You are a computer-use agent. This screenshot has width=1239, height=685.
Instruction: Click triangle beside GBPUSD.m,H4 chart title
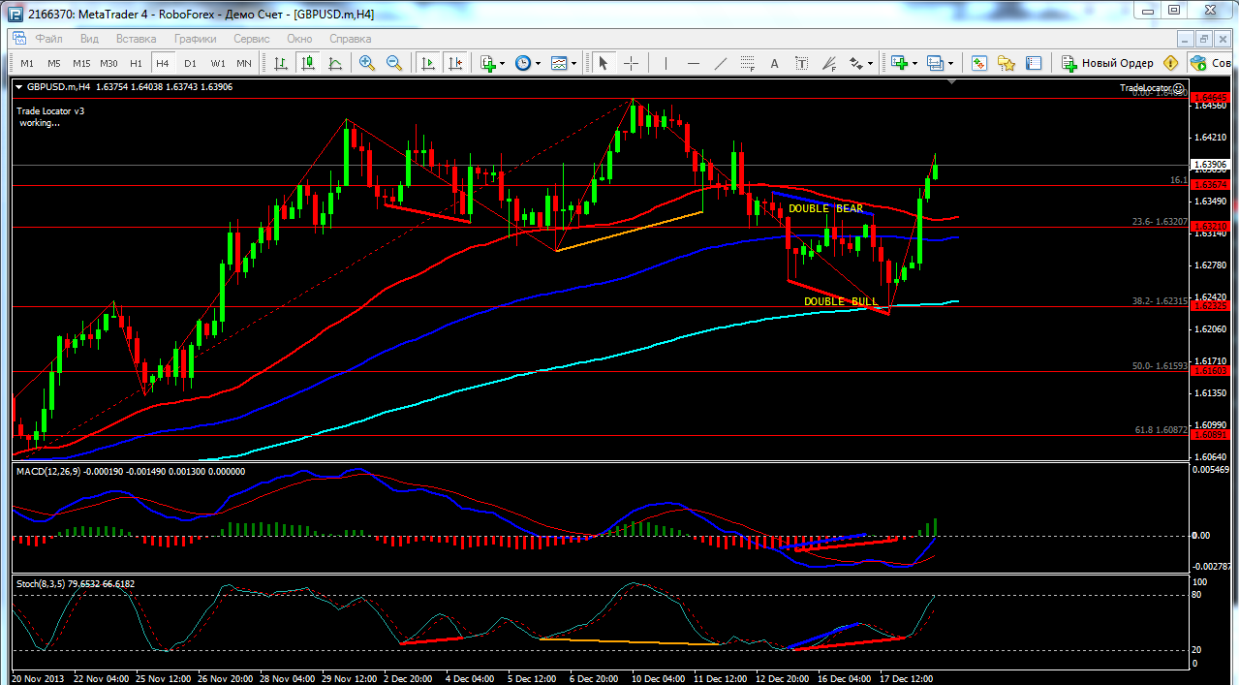pos(19,86)
